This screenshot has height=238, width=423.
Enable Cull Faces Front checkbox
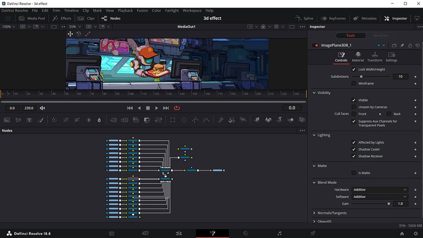pyautogui.click(x=354, y=114)
